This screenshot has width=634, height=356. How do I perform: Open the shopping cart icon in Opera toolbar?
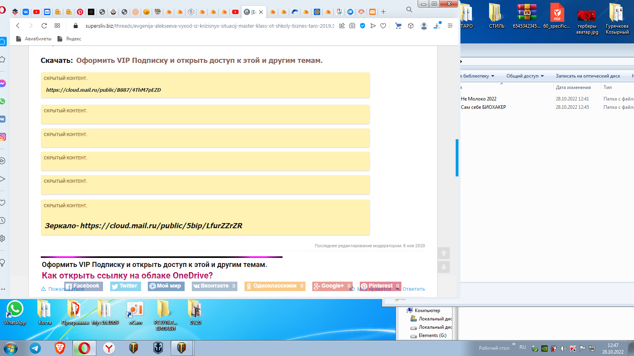click(x=398, y=26)
